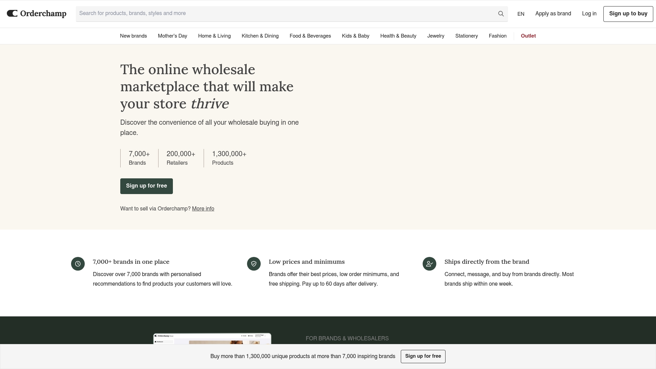656x369 pixels.
Task: Click the 'Low prices and minimums' heading
Action: [x=307, y=262]
